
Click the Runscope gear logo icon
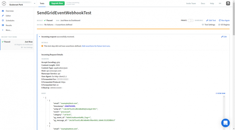4,3
